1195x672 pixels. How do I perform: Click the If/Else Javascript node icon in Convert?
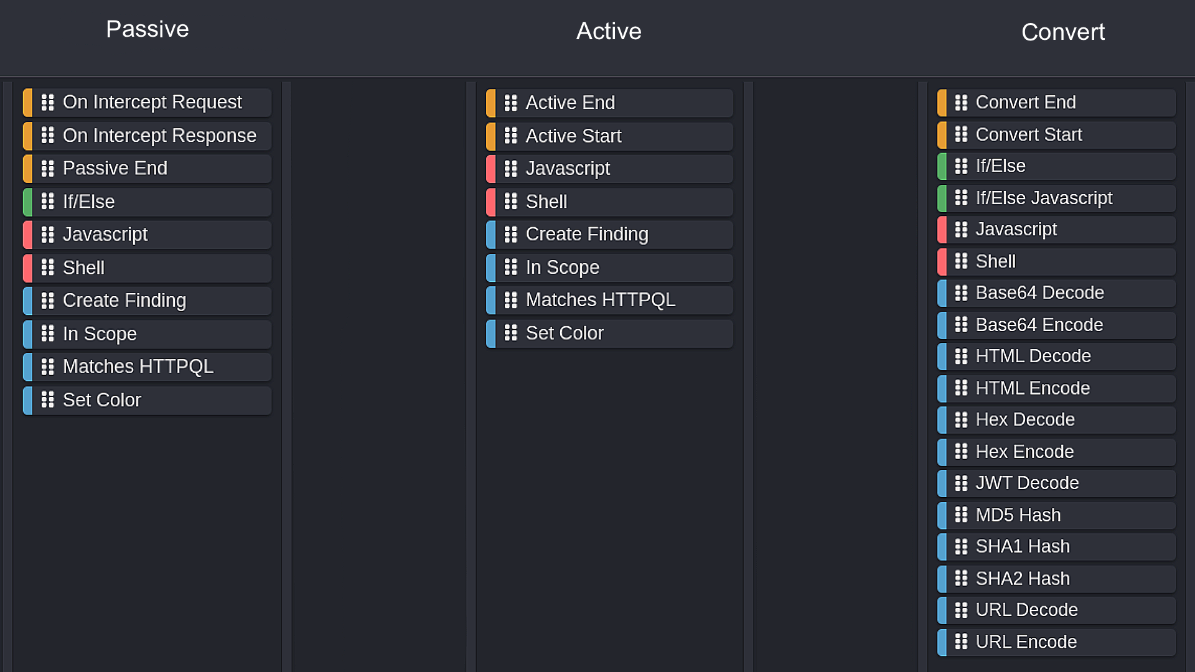tap(960, 198)
